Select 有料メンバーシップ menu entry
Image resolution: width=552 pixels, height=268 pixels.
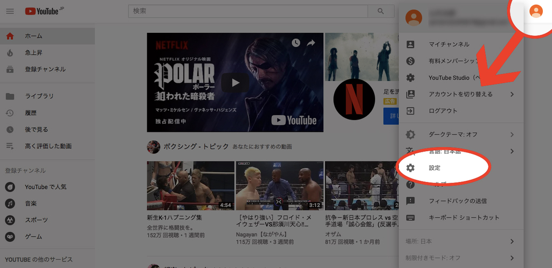(461, 61)
